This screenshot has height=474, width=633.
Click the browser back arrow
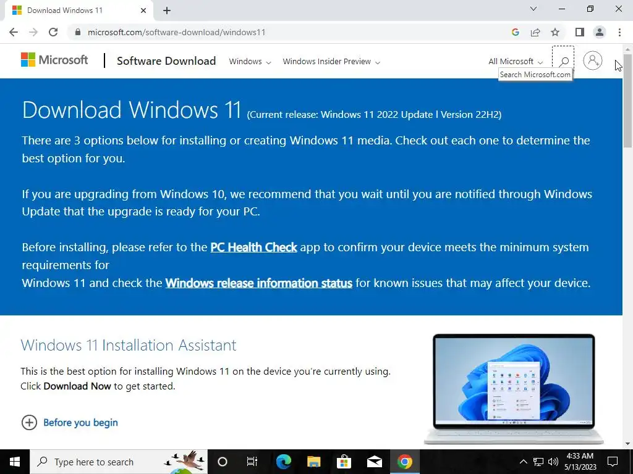click(x=14, y=32)
